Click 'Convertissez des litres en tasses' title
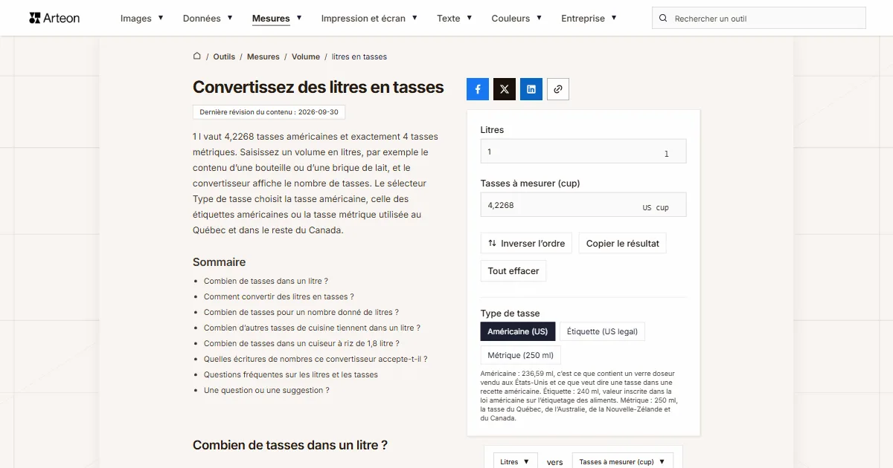Viewport: 893px width, 468px height. click(319, 87)
